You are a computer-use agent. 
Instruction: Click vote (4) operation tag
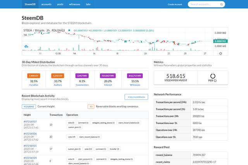click(71, 159)
